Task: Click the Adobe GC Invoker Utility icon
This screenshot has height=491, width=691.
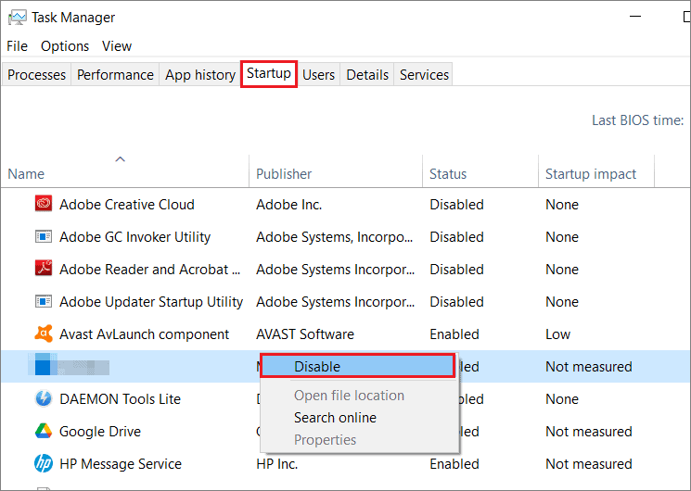Action: [44, 236]
